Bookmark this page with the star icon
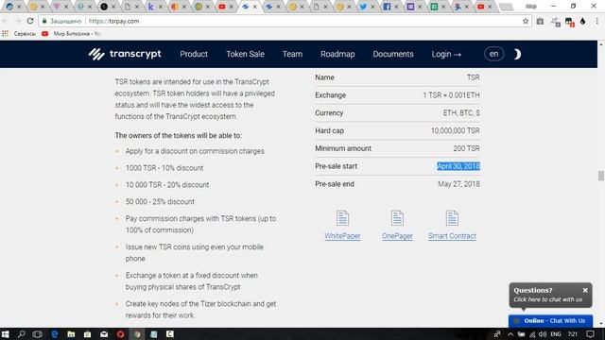Screen dimensions: 605x340 coord(526,21)
